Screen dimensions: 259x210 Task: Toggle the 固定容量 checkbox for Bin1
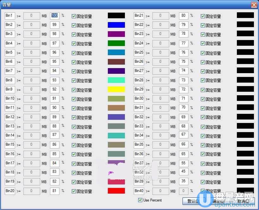(x=74, y=16)
